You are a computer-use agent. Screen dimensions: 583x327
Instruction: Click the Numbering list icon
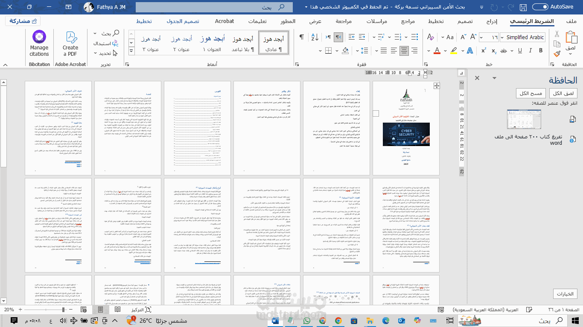397,37
